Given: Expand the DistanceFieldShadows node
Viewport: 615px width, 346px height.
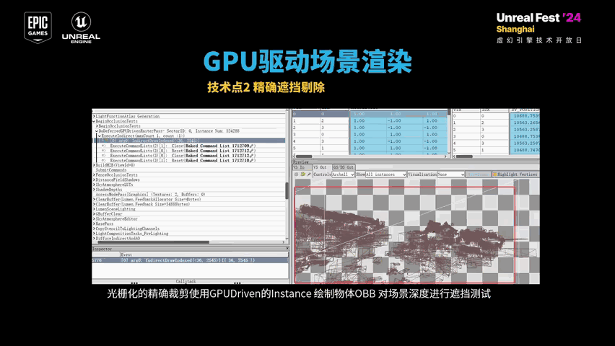Looking at the screenshot, I should [x=94, y=180].
